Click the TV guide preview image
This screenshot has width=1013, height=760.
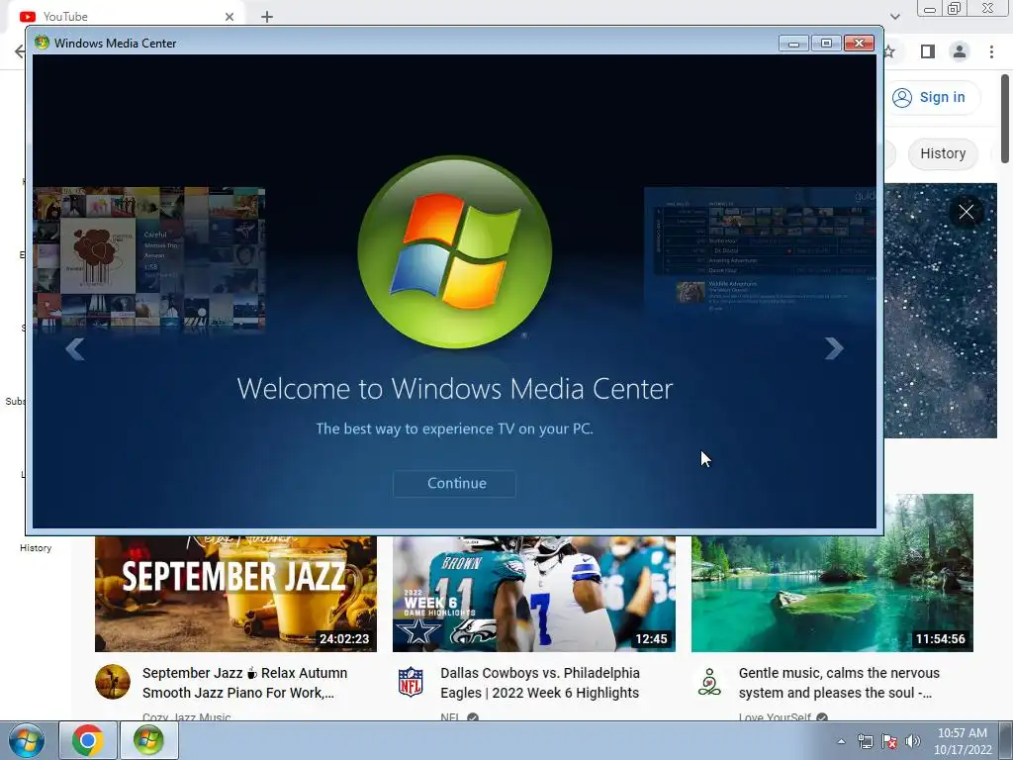pos(760,252)
